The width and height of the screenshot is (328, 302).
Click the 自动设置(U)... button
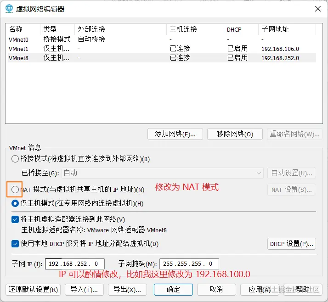292,173
